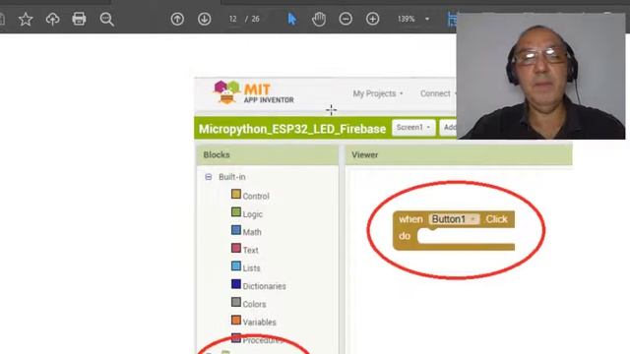Select the Text blocks category
Viewport: 630px width, 354px height.
coord(250,250)
